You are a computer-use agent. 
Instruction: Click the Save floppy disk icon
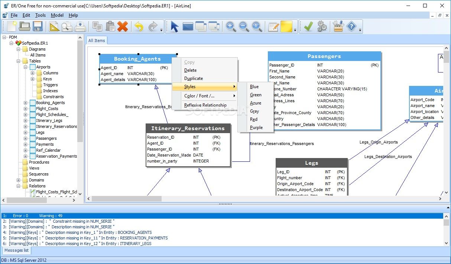coord(38,26)
